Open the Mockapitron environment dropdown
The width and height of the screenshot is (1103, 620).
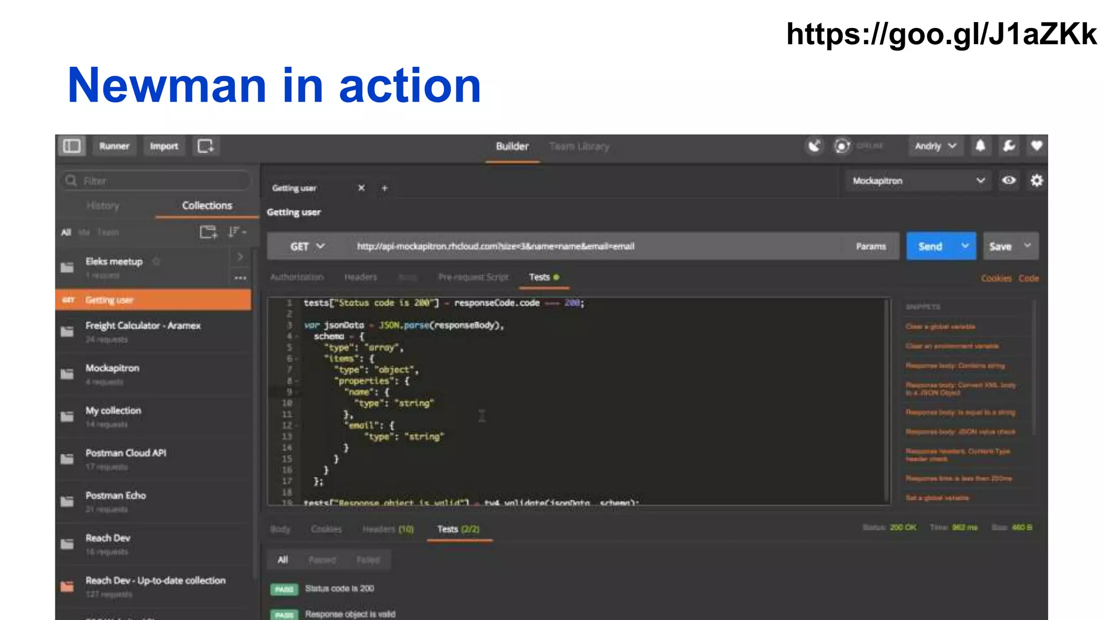point(918,181)
